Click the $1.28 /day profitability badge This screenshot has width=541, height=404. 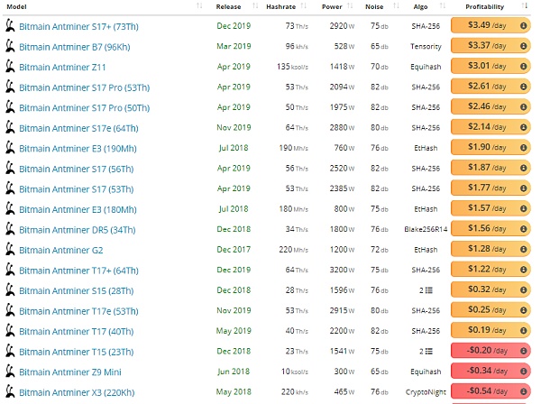(x=491, y=249)
